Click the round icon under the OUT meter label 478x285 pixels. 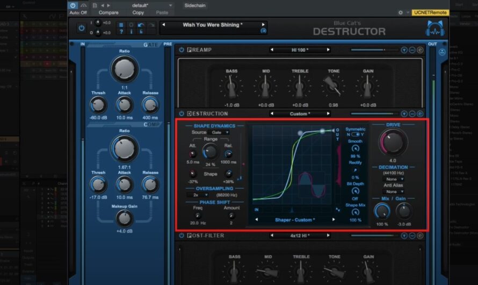coord(442,52)
